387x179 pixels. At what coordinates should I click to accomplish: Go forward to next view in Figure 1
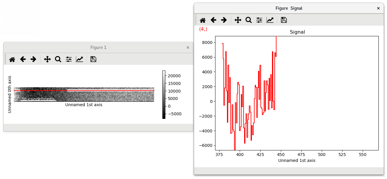point(33,59)
